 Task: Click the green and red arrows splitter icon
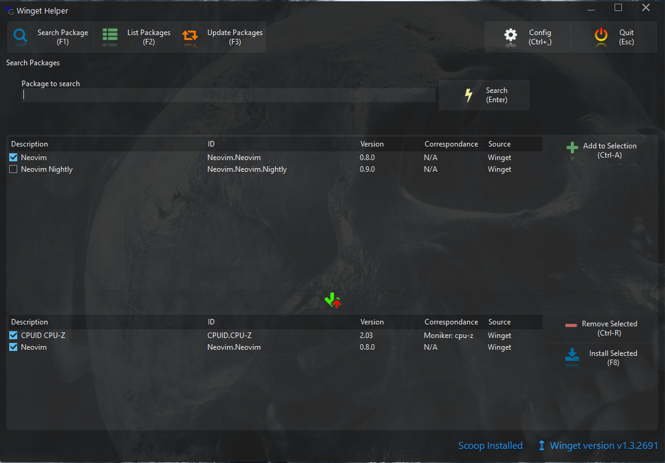(333, 300)
